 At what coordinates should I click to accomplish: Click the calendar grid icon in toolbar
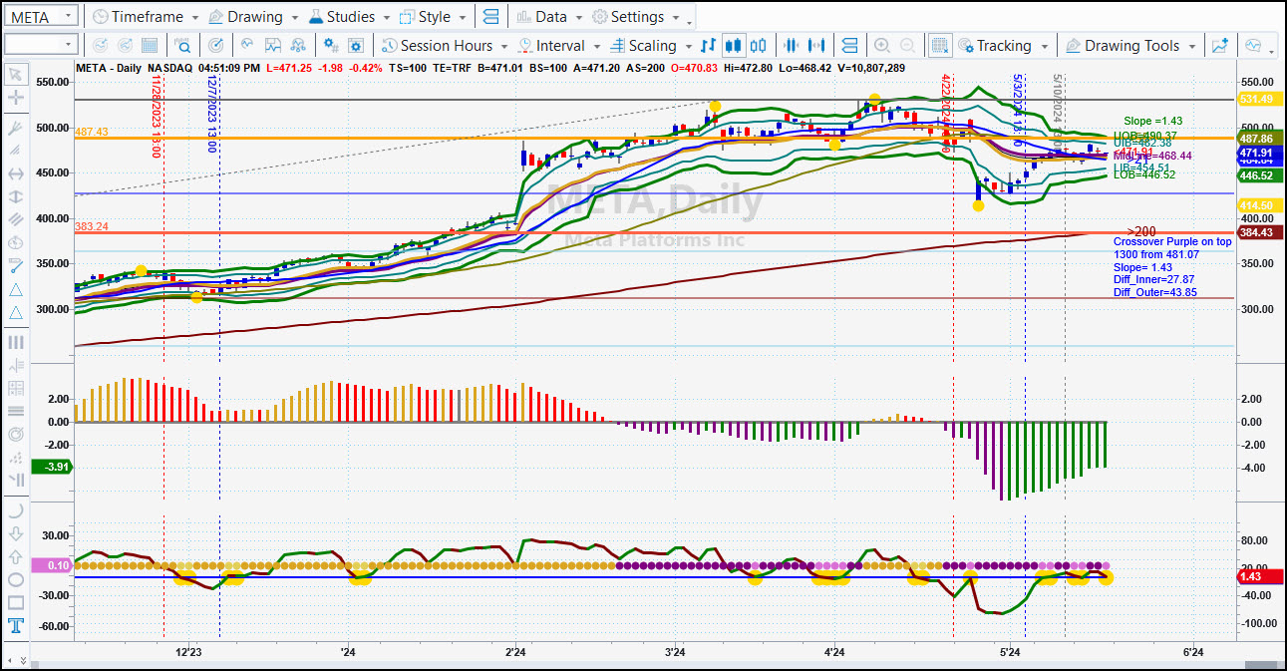(150, 45)
